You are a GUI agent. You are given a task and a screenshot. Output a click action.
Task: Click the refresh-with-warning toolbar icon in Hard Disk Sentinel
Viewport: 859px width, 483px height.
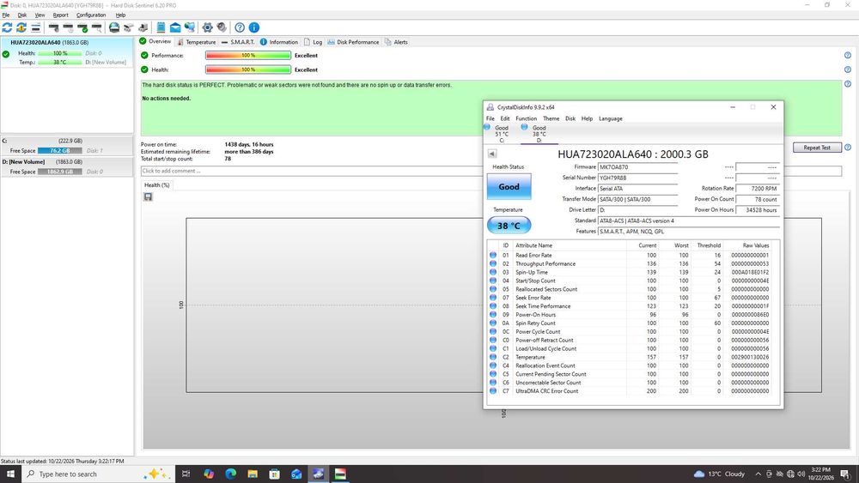tap(21, 27)
